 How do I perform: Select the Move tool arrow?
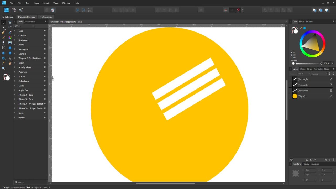tap(3, 23)
